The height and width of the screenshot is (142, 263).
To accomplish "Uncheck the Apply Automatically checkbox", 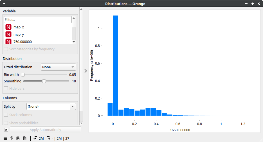I will 6,130.
